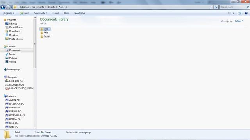Open Recent Places in Favorites
This screenshot has width=250, height=140.
click(x=14, y=27)
